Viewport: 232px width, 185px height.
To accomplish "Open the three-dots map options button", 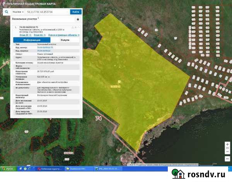I will [227, 158].
